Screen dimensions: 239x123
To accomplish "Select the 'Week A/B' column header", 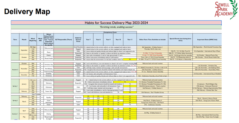I will tap(40, 39).
